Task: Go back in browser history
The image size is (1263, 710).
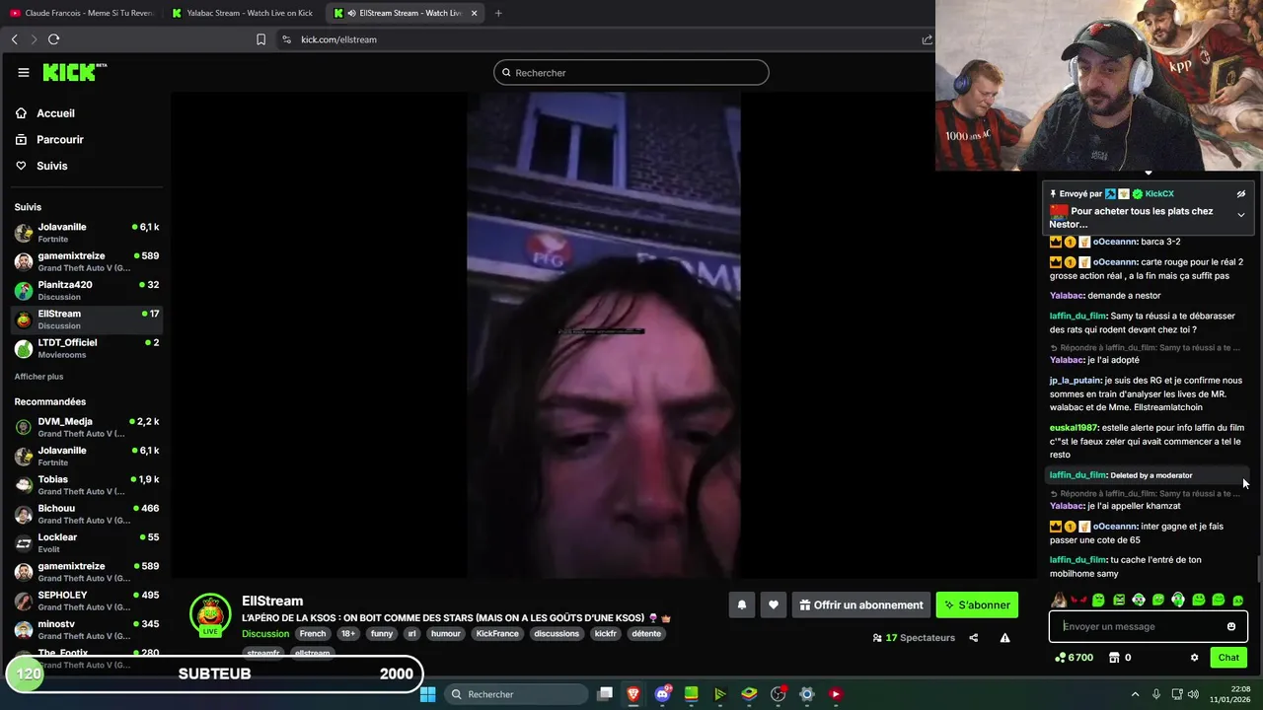Action: click(x=14, y=39)
